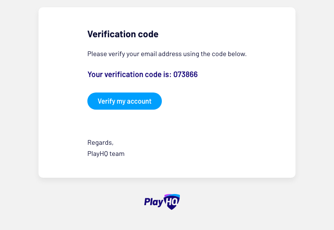Click the Verify my account button
334x230 pixels.
click(x=125, y=101)
